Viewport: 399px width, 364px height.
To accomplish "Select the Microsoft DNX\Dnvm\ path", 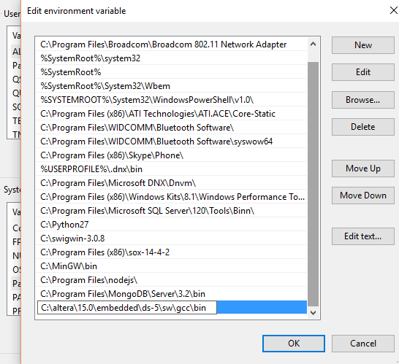I will click(171, 183).
